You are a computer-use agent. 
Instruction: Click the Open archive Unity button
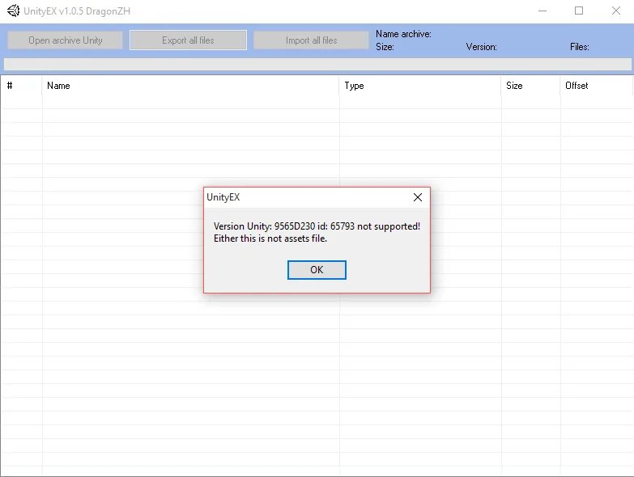pos(65,40)
